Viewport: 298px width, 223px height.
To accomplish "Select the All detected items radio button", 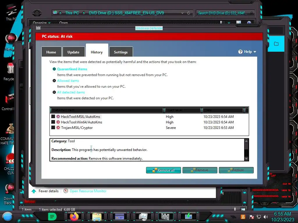I will coord(54,92).
